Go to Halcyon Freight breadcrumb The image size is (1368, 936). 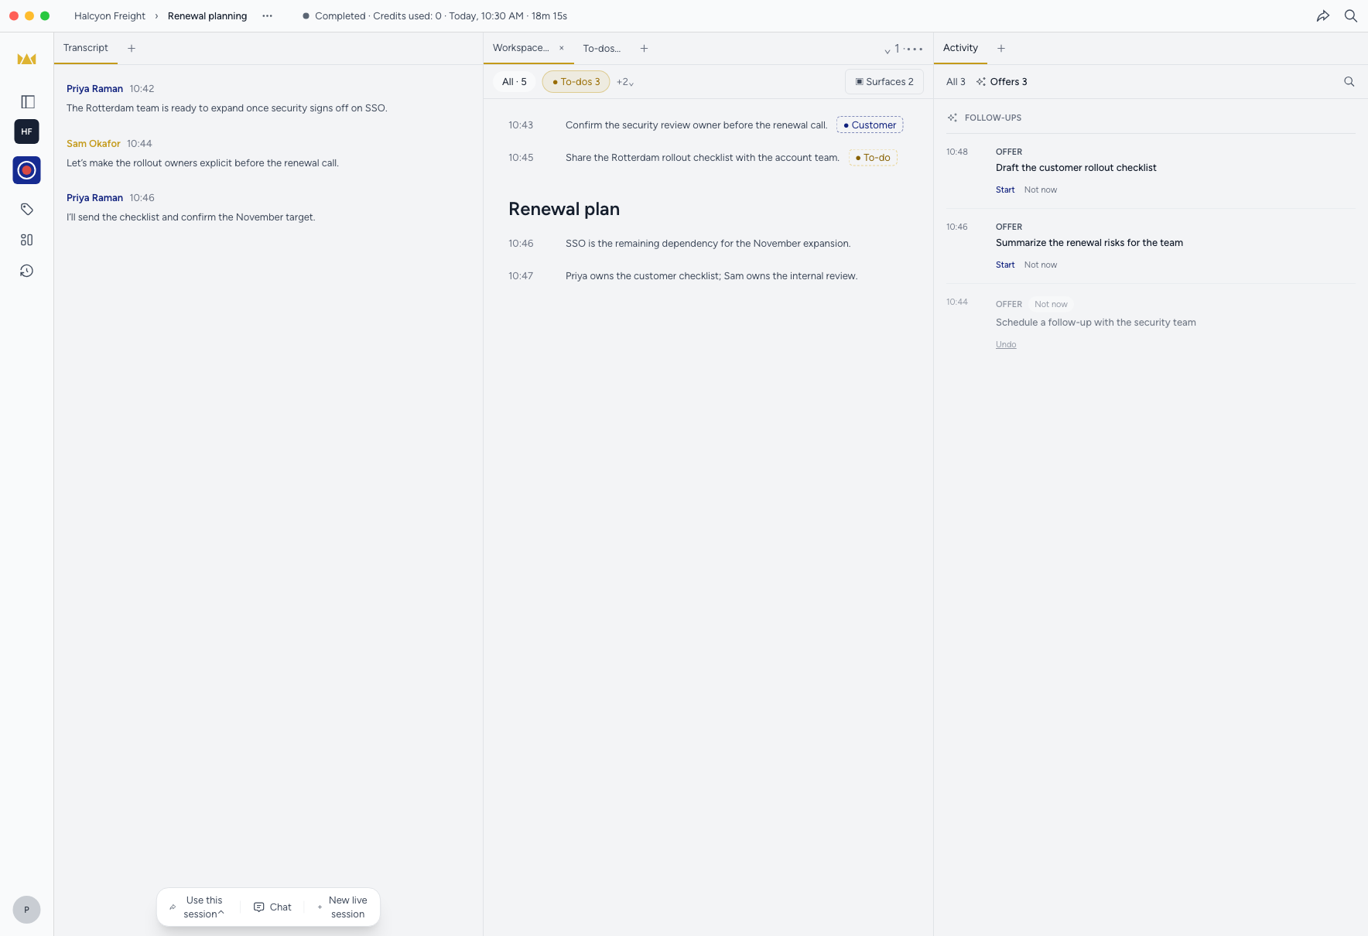pos(110,15)
